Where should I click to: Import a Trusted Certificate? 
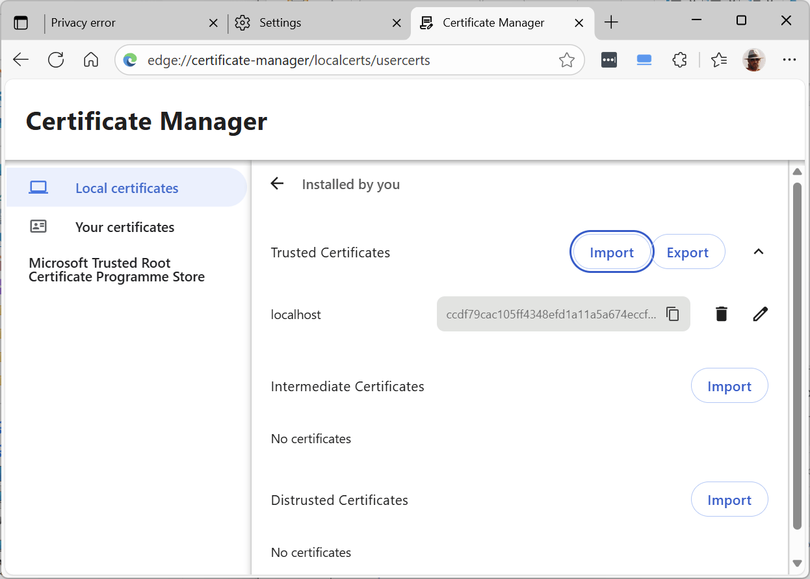(611, 253)
